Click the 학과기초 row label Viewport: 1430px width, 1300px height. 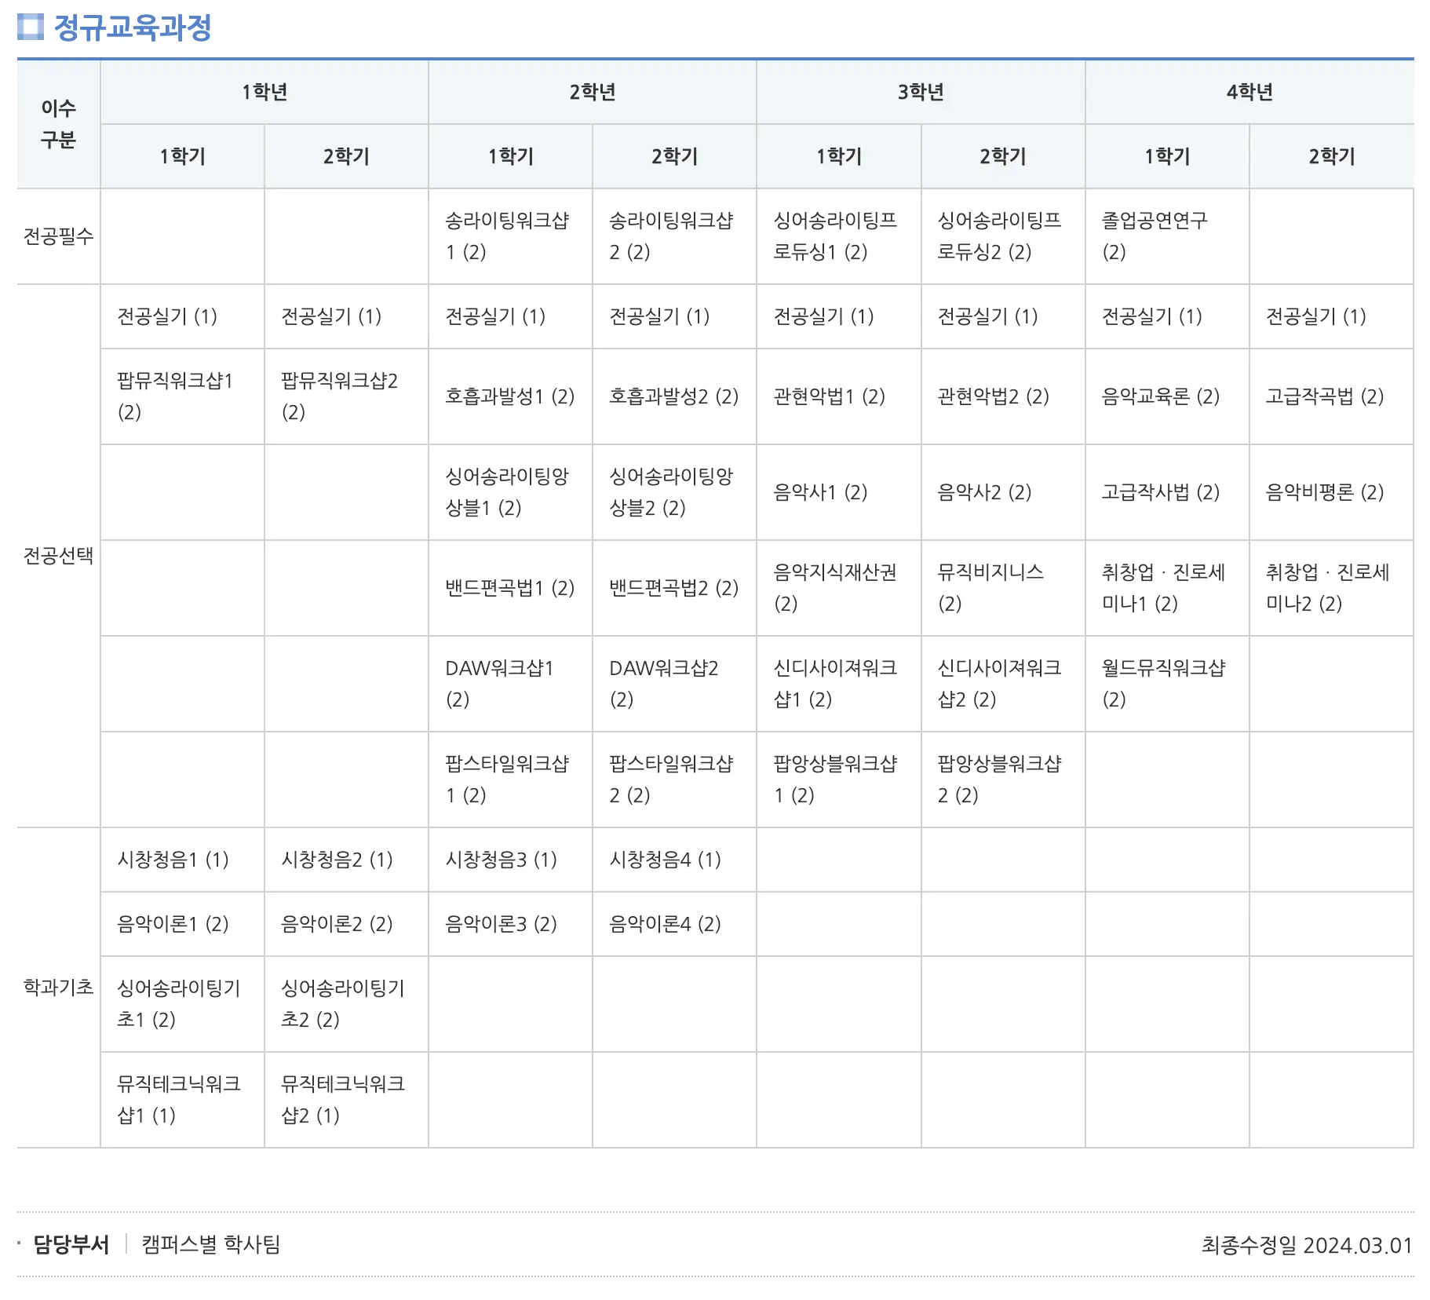point(57,988)
